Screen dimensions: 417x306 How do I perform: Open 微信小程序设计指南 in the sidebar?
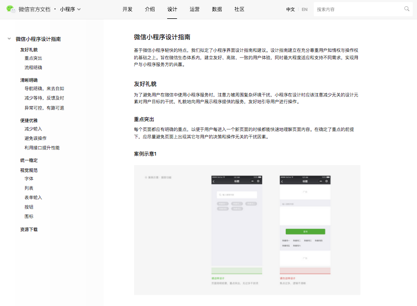38,39
